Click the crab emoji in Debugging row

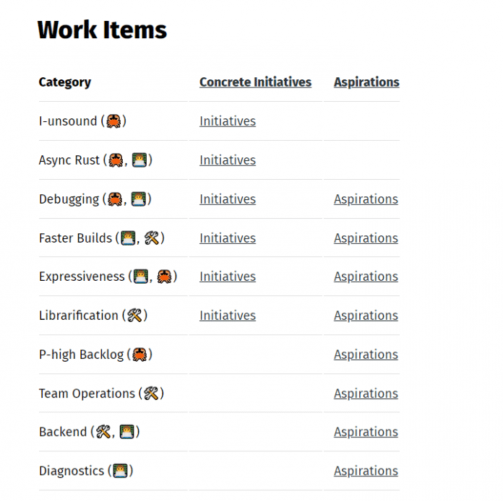(x=115, y=199)
